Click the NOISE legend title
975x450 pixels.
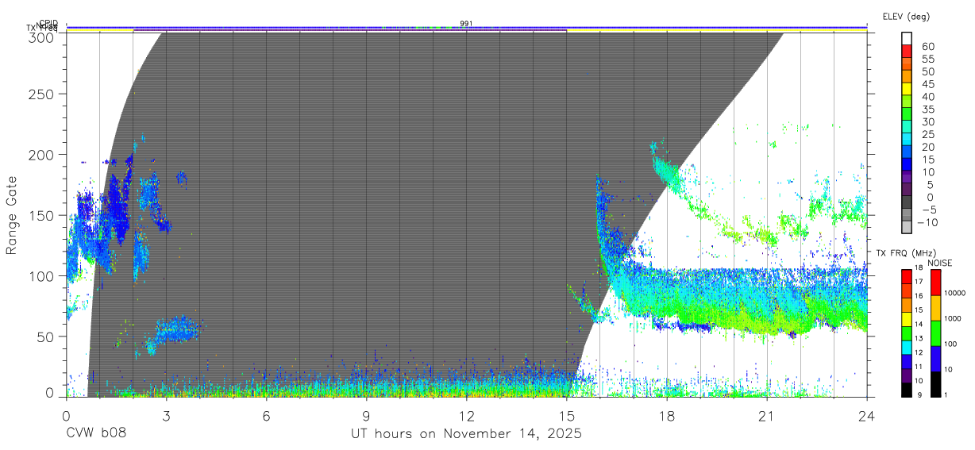pyautogui.click(x=940, y=263)
